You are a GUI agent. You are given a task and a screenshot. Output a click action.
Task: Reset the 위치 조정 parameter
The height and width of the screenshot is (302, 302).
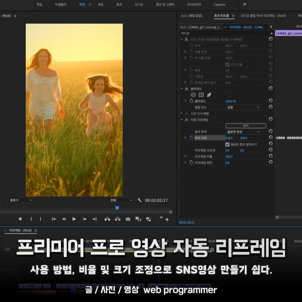[x=271, y=137]
